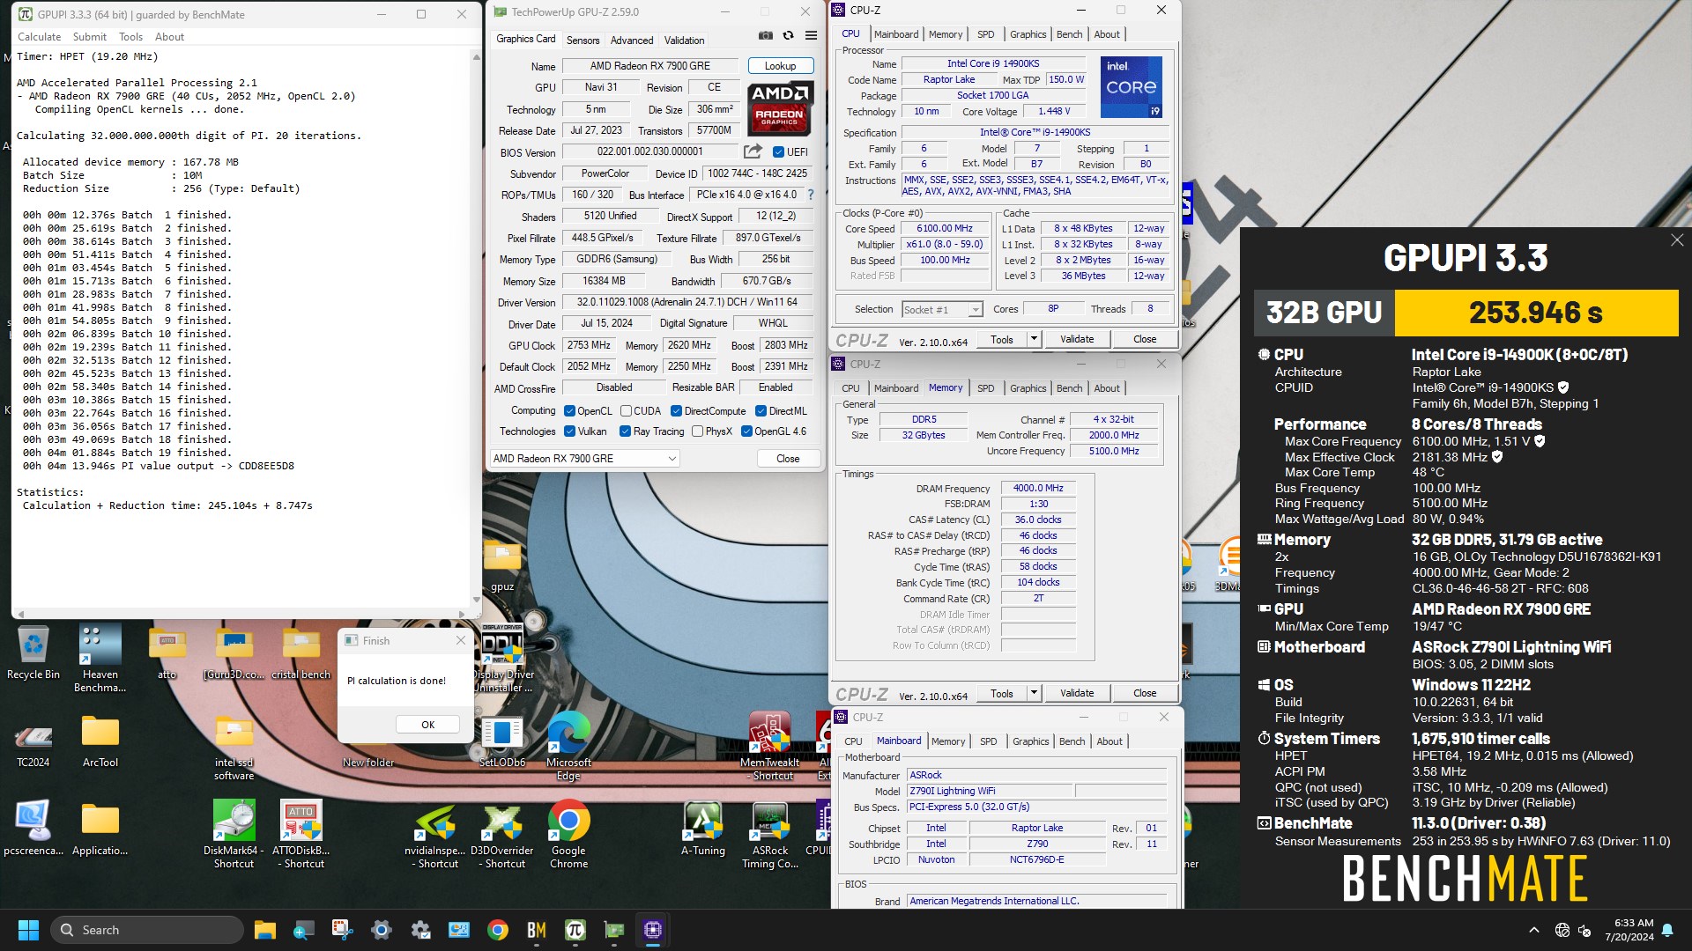Click OK in the Finish dialog

click(x=427, y=725)
